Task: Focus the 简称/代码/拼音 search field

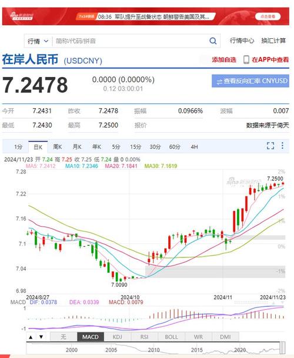Action: (x=130, y=41)
